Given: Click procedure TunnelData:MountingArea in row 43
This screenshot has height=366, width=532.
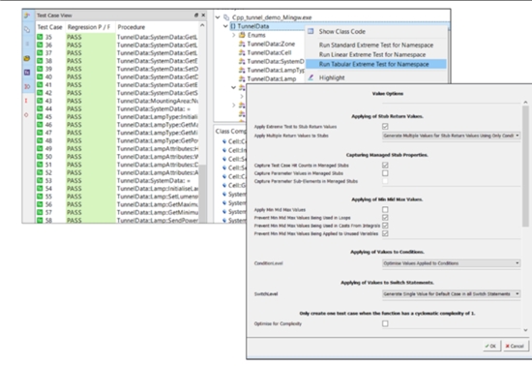Looking at the screenshot, I should click(158, 101).
